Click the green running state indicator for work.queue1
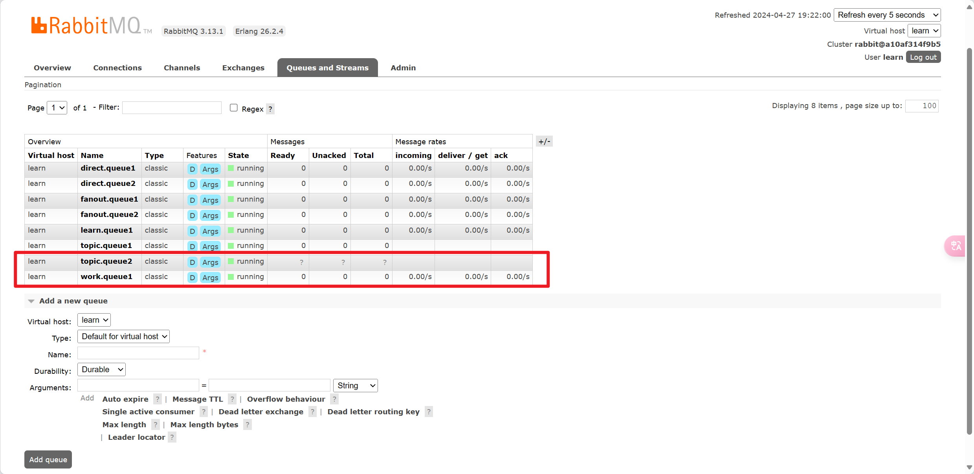Screen dimensions: 974x474 231,277
